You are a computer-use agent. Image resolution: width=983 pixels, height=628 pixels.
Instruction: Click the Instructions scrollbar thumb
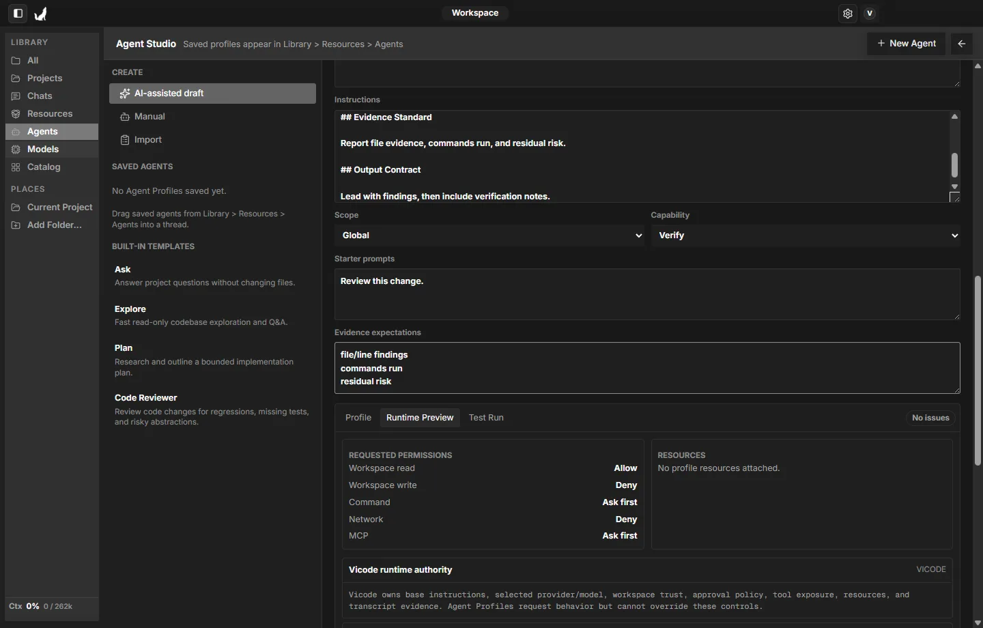(x=955, y=165)
